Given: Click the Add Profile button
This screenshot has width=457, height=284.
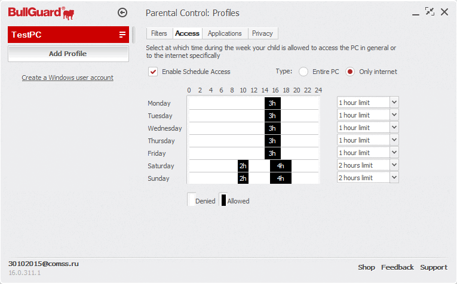Looking at the screenshot, I should point(68,54).
